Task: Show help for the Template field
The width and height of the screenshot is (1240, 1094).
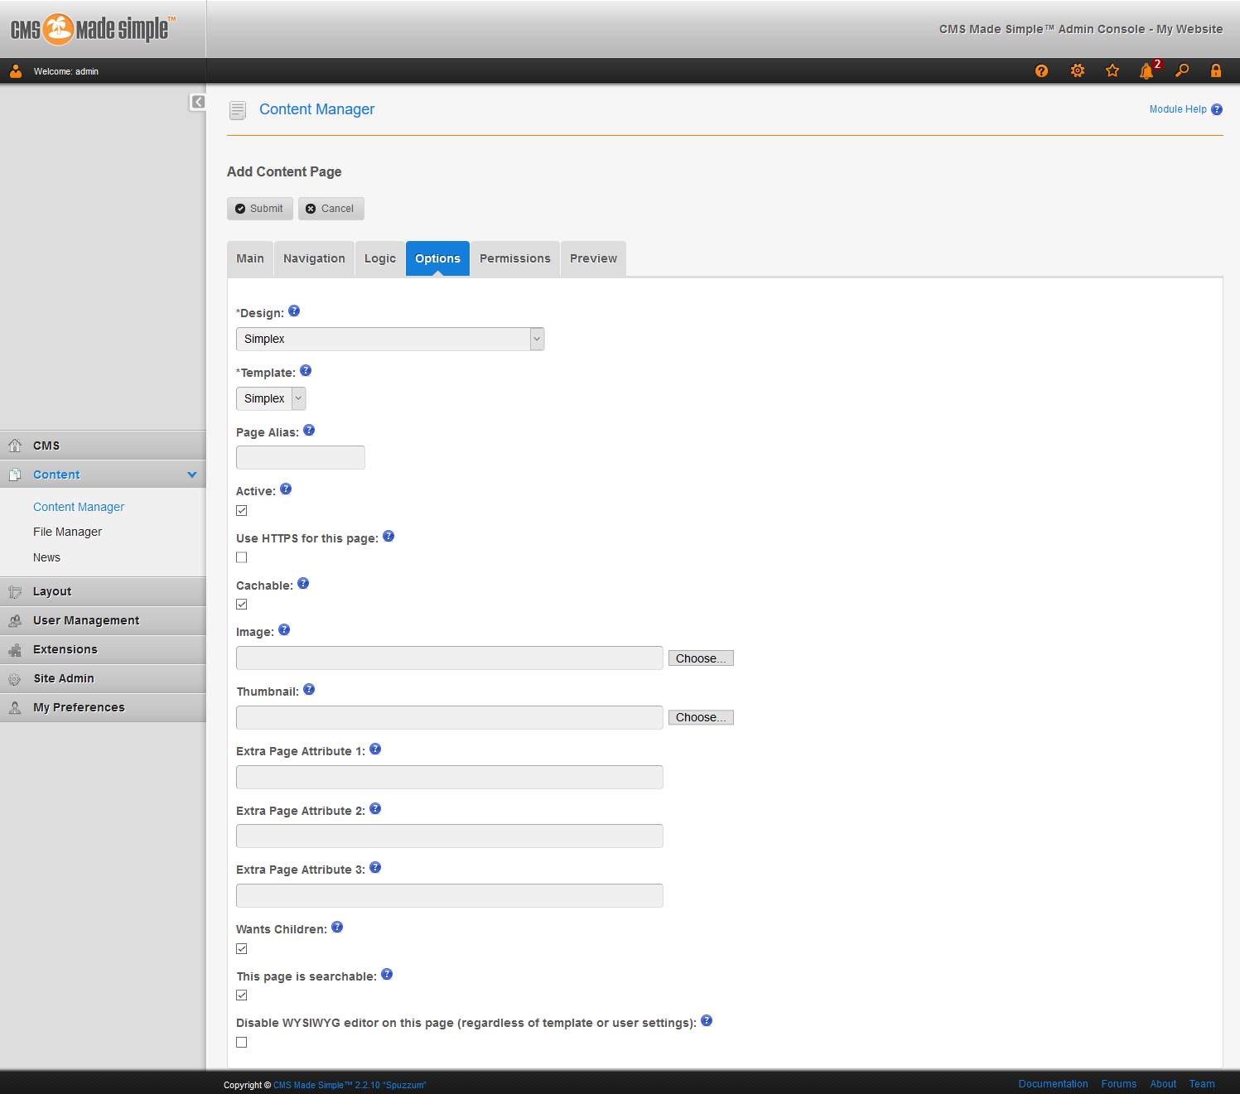Action: pos(306,371)
